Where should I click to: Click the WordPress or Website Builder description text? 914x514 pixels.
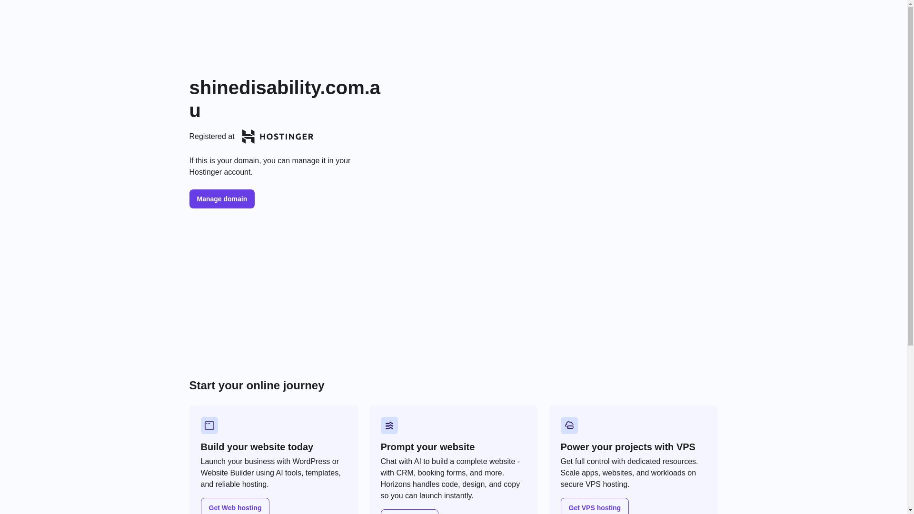click(270, 473)
